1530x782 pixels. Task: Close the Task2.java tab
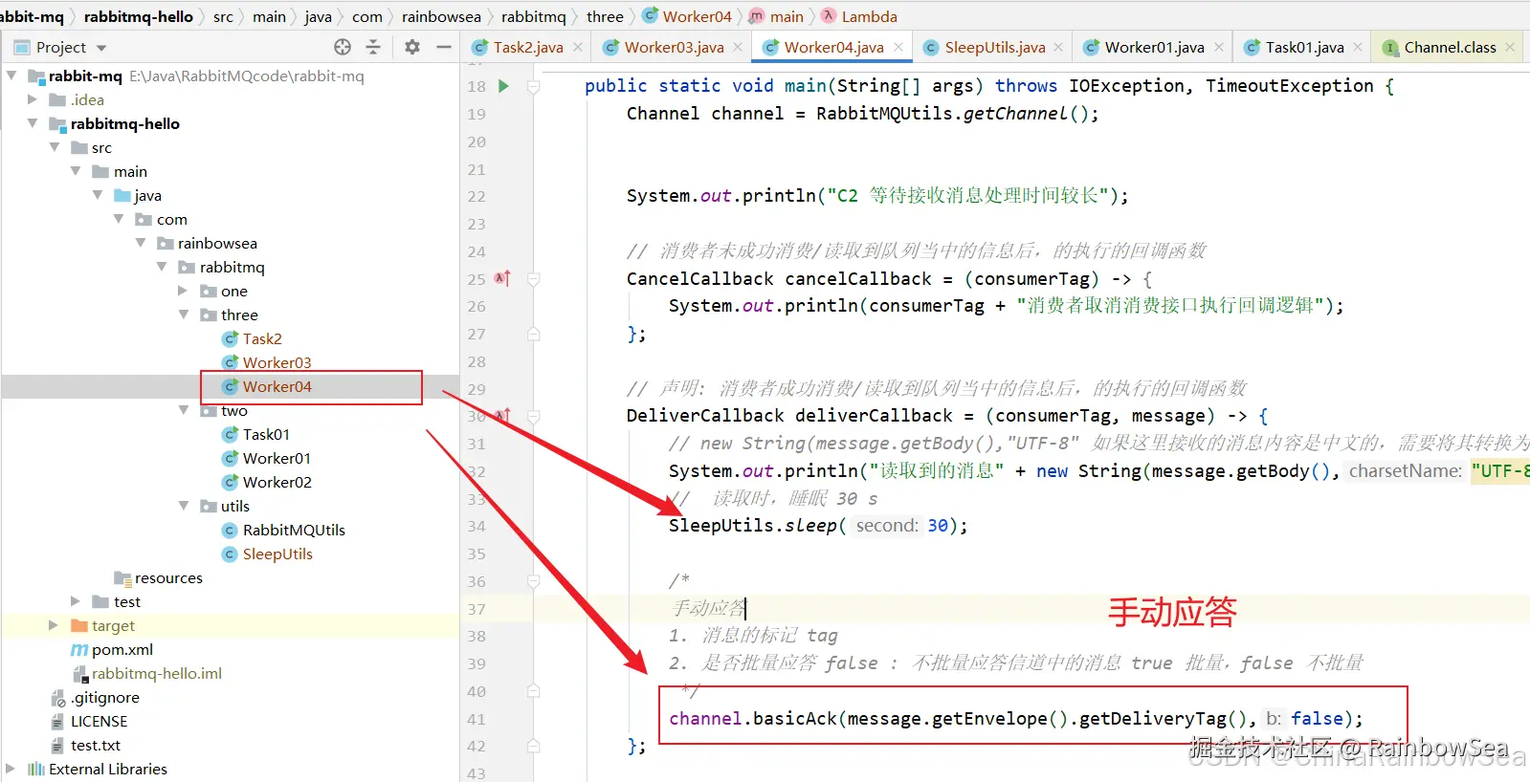click(578, 47)
